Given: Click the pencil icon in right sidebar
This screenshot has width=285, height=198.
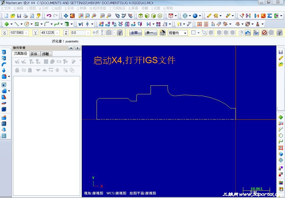Looking at the screenshot, I should pyautogui.click(x=281, y=58).
